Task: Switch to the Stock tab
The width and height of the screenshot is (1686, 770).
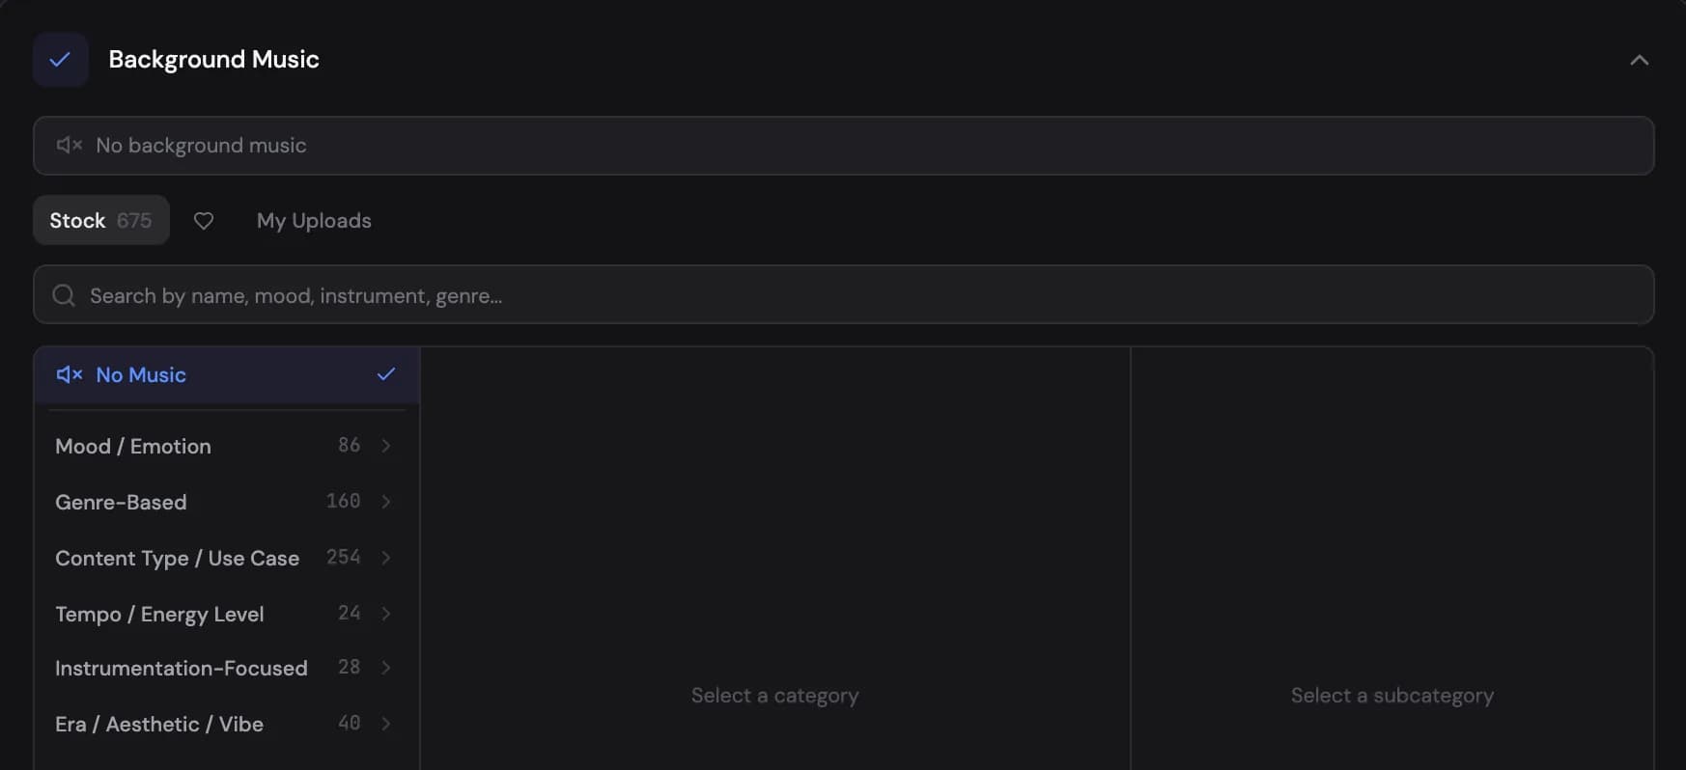Action: [x=101, y=220]
